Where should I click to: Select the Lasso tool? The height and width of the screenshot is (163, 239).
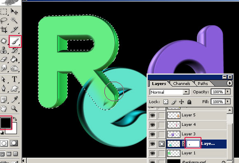click(x=4, y=20)
